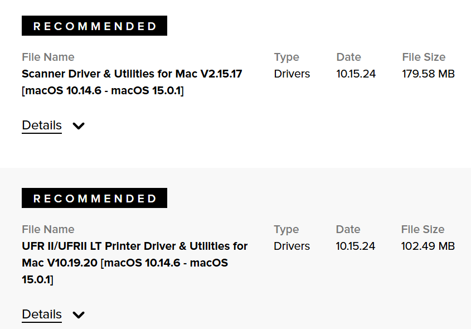Image resolution: width=471 pixels, height=329 pixels.
Task: Click Drivers type value for UFR II driver
Action: click(x=292, y=246)
